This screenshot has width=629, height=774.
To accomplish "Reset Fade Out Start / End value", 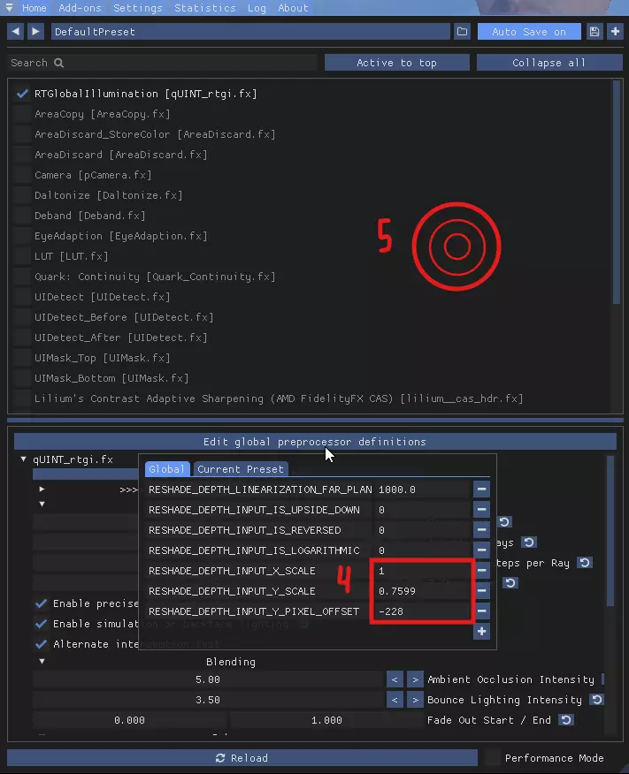I will (x=566, y=720).
